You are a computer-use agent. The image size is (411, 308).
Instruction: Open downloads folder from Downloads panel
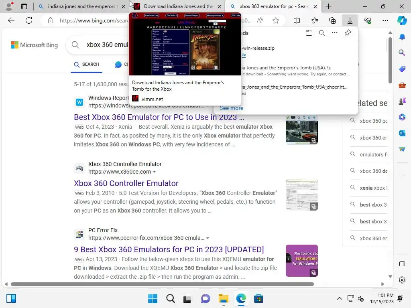pyautogui.click(x=309, y=33)
